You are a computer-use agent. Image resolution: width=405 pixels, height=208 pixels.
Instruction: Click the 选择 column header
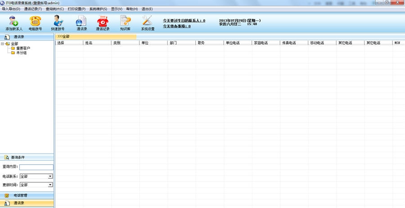coord(69,43)
